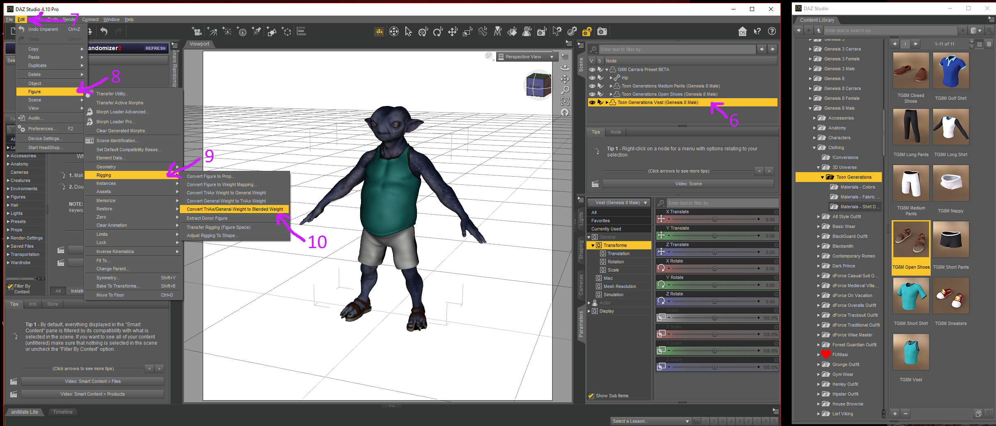
Task: Switch to the Timeline tab
Action: click(62, 412)
